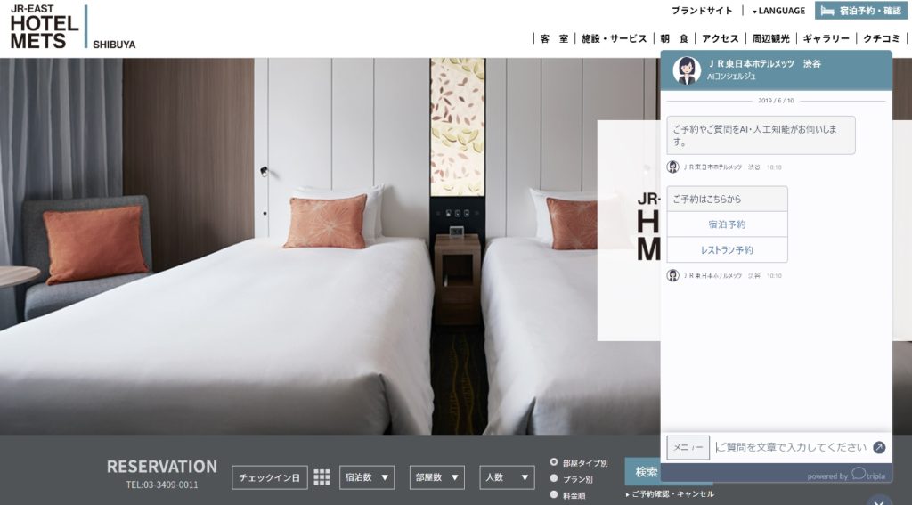912x505 pixels.
Task: Select the 部屋タイプ別 radio button
Action: (554, 462)
